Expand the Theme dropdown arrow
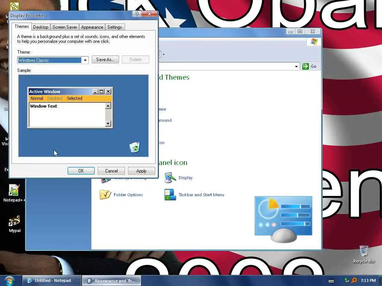Screen dimensions: 382x286 (85, 60)
